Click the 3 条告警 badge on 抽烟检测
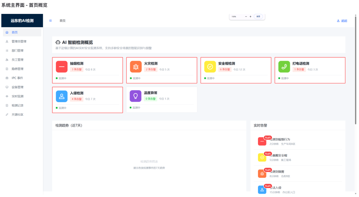The image size is (359, 197). pos(77,69)
